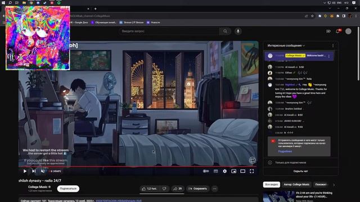Click the #ShilohDynasty hashtag link
This screenshot has width=360, height=202.
coord(127,201)
